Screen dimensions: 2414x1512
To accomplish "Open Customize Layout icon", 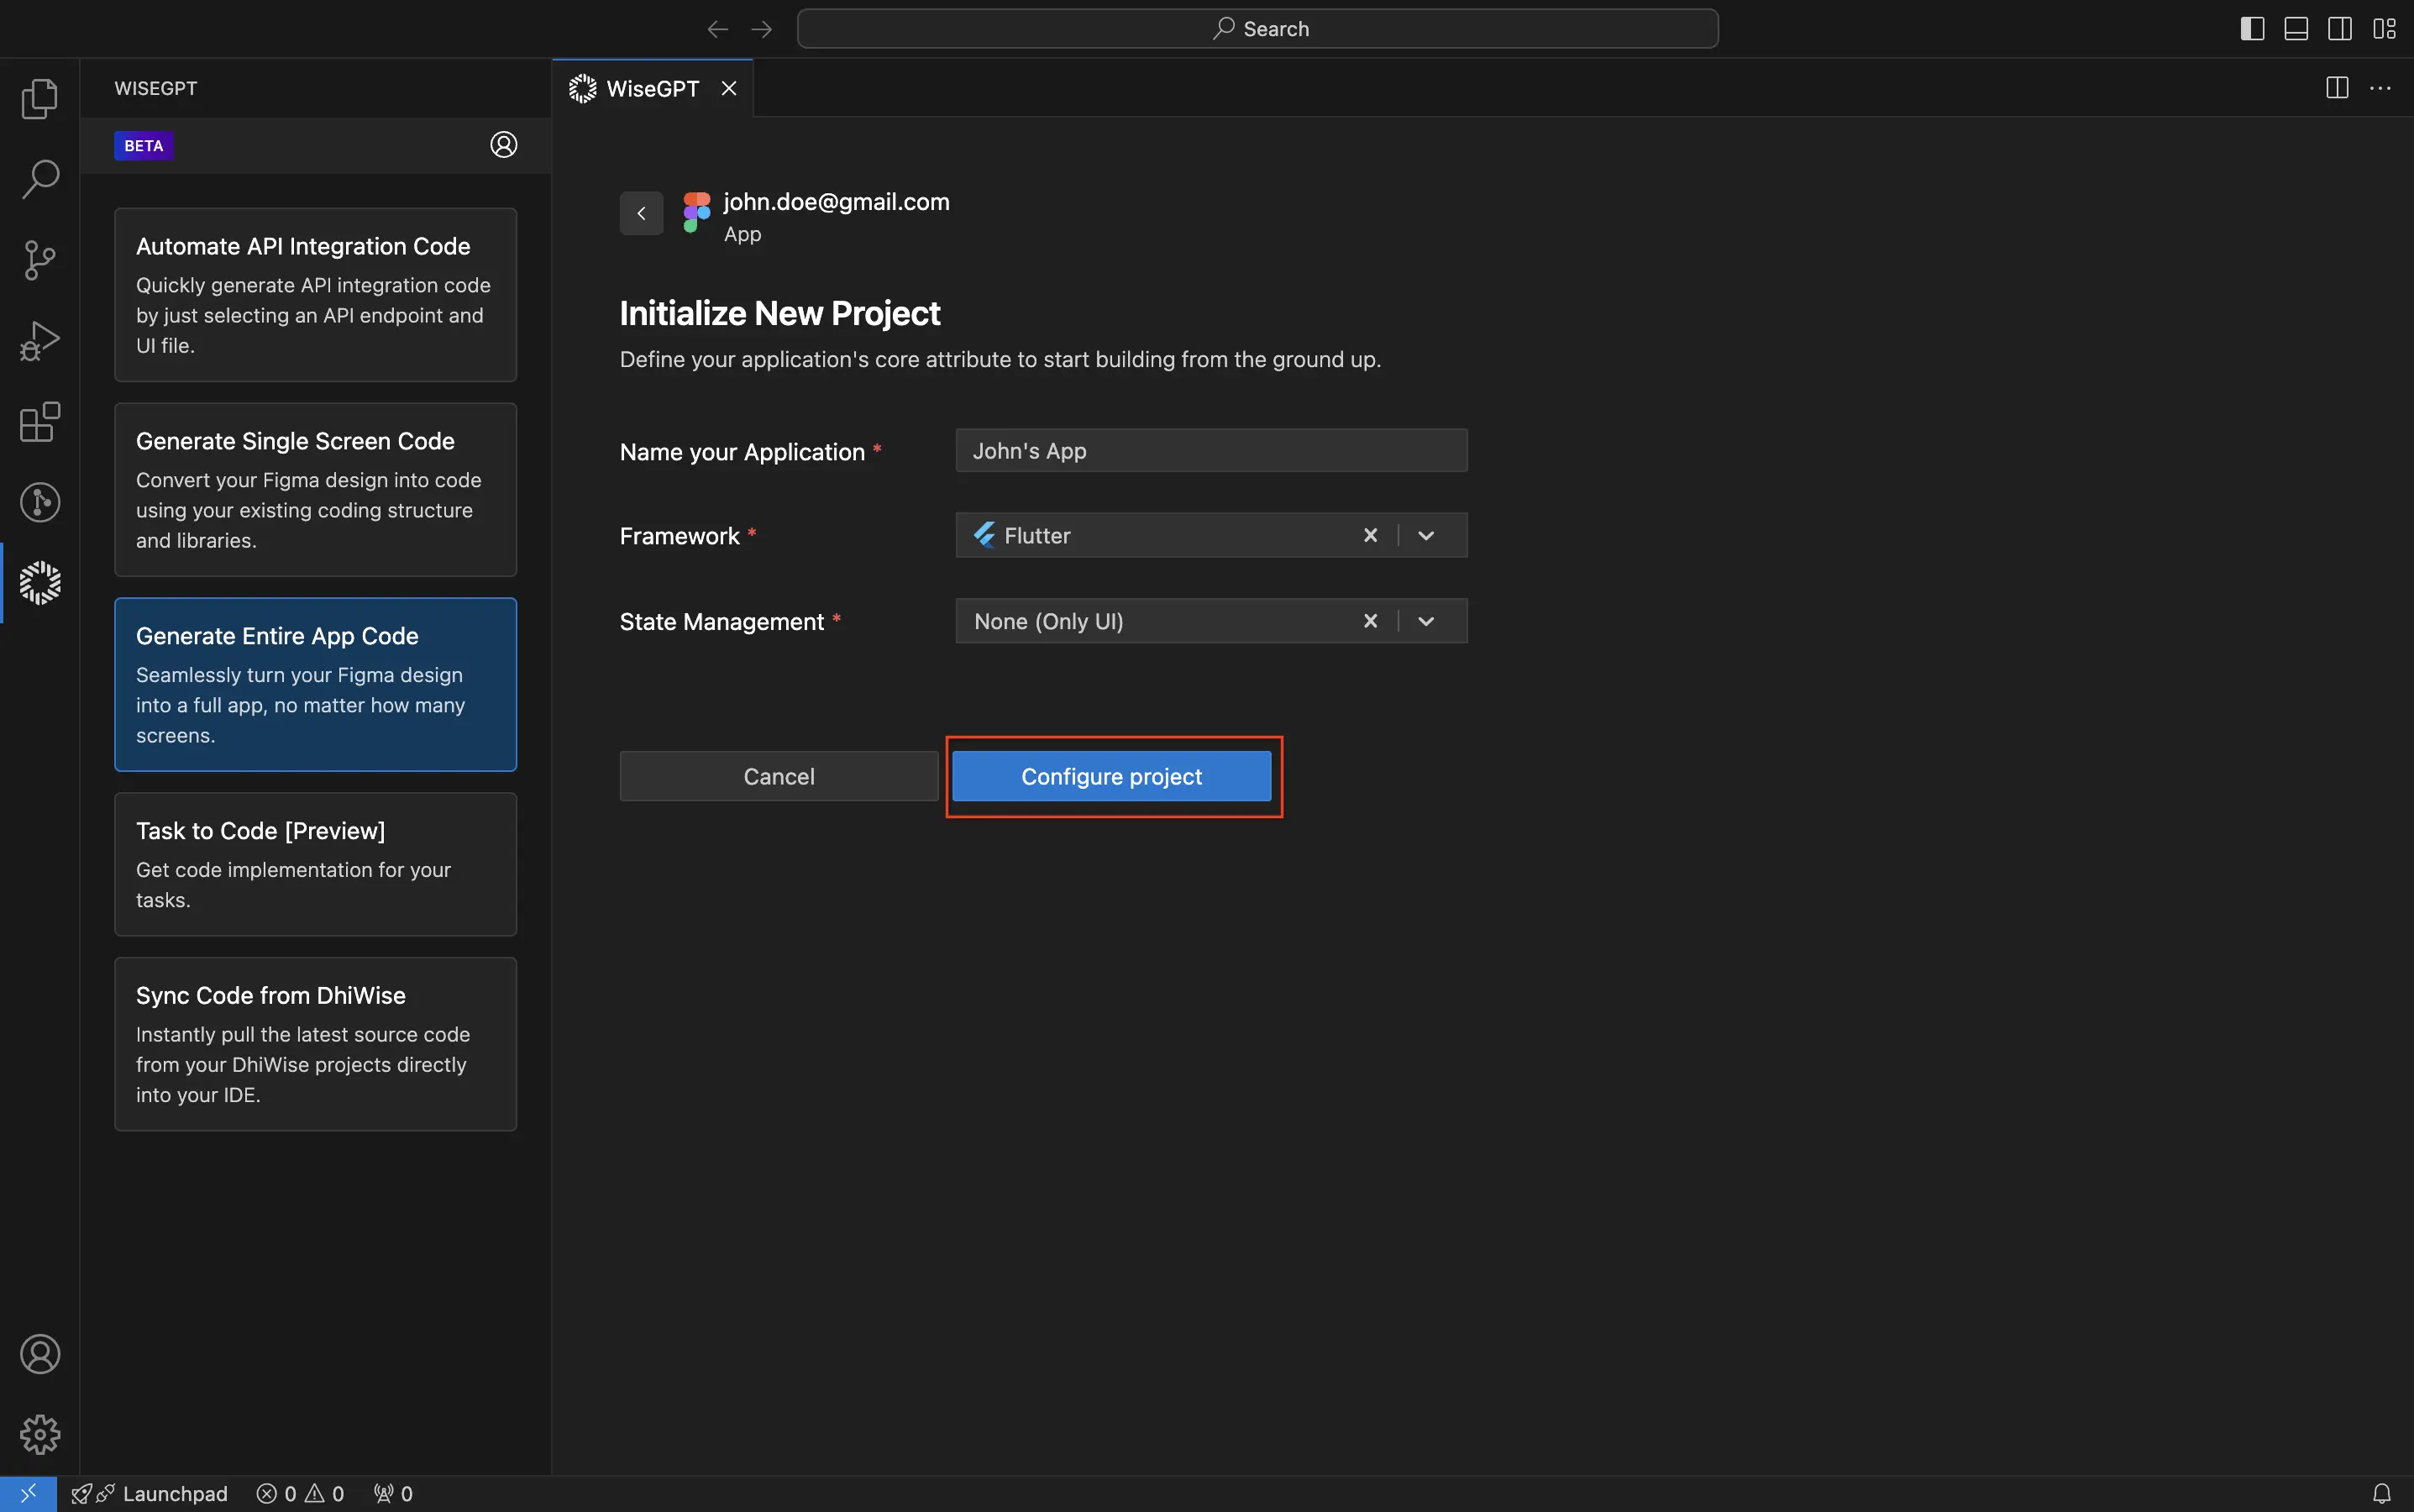I will (x=2385, y=29).
